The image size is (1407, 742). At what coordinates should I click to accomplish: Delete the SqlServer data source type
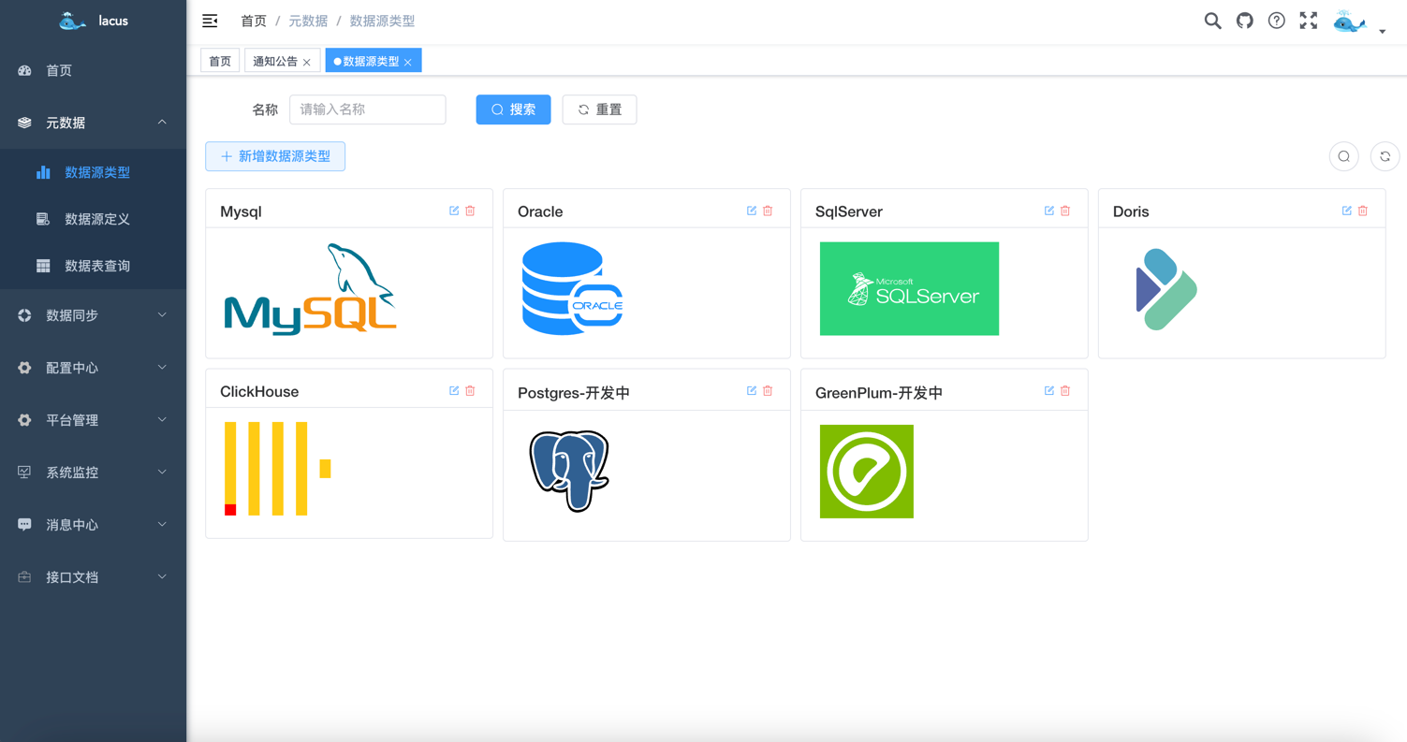(1065, 211)
